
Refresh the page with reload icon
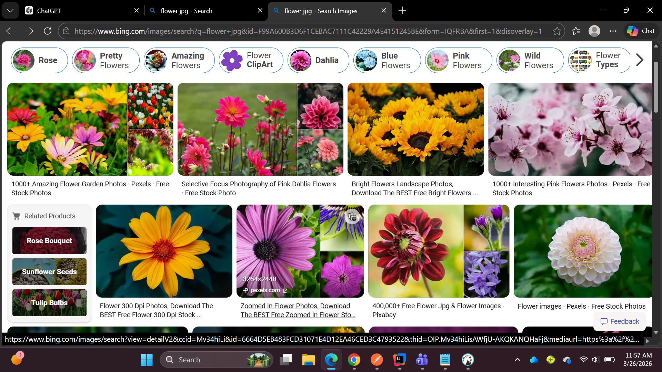(48, 31)
